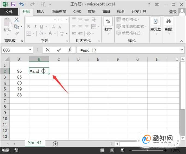Click the Save icon in quick access toolbar
This screenshot has height=154, width=186.
13,4
